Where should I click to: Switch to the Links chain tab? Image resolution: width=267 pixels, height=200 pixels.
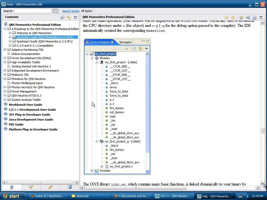click(50, 187)
